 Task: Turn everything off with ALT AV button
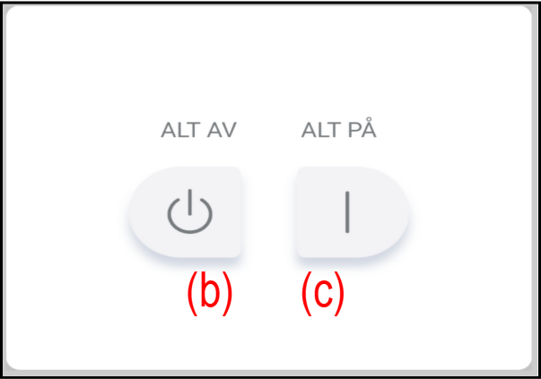click(187, 212)
